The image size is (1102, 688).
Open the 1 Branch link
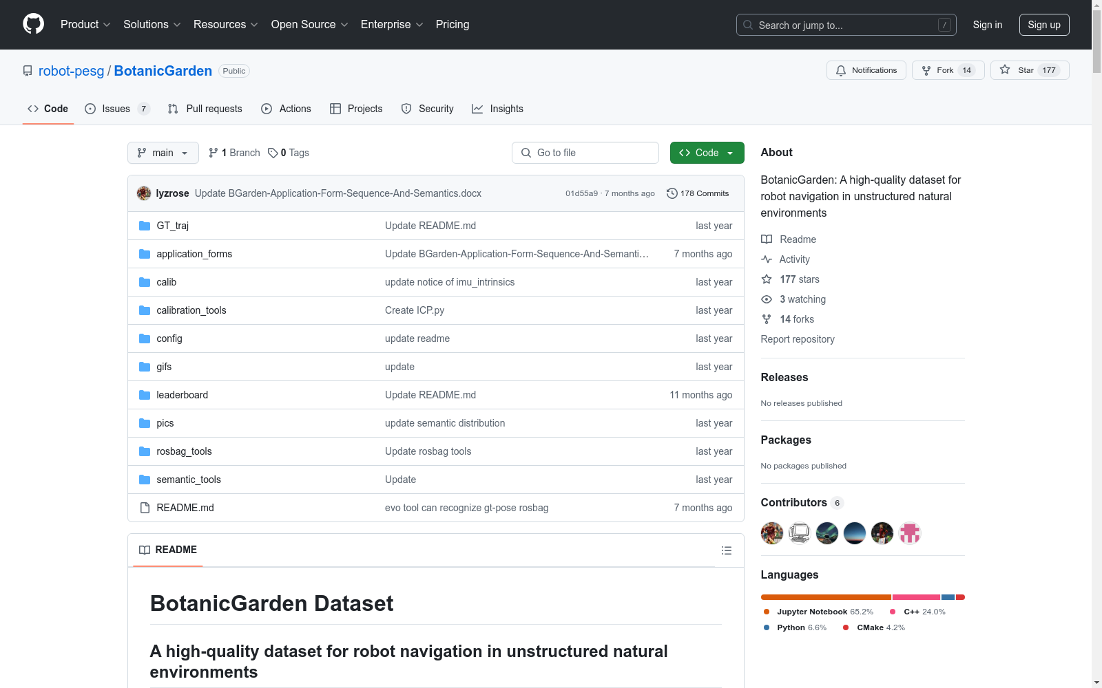coord(234,153)
